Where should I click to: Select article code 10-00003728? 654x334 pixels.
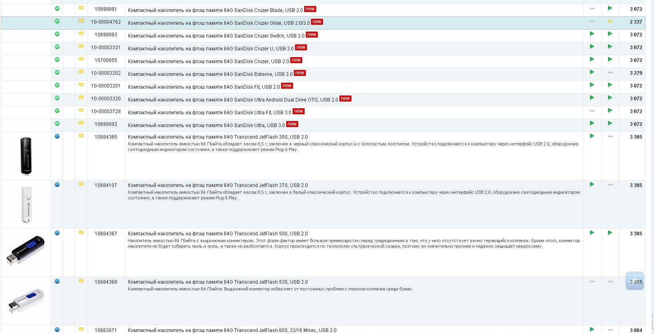tap(106, 111)
